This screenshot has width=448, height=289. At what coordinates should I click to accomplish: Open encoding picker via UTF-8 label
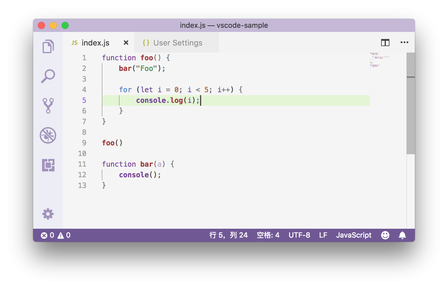[x=299, y=235]
